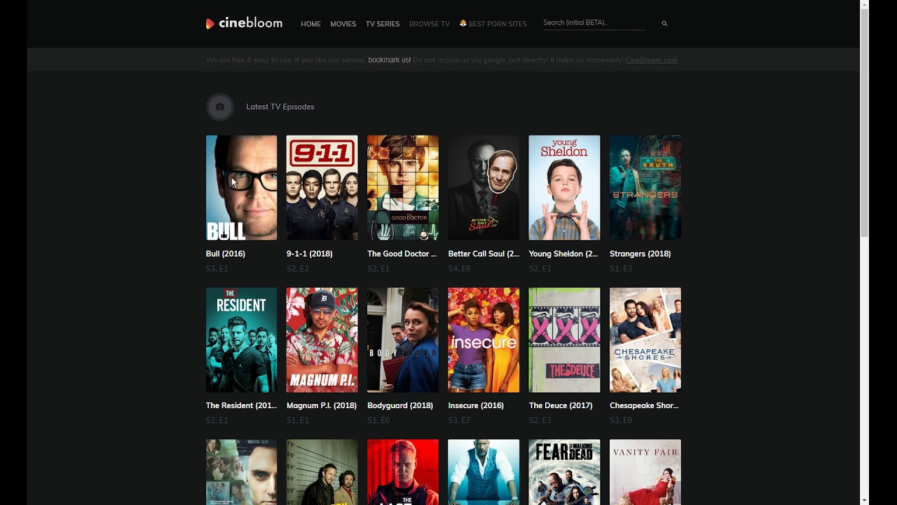The width and height of the screenshot is (897, 505).
Task: Click the bookmark us! link
Action: click(390, 60)
